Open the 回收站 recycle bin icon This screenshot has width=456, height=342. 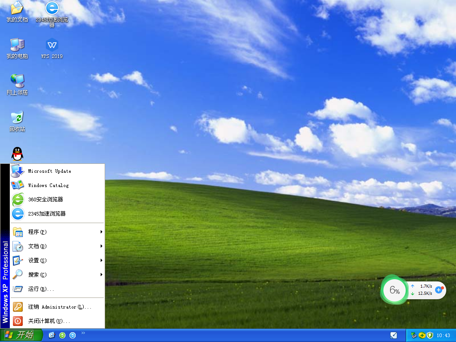point(17,121)
